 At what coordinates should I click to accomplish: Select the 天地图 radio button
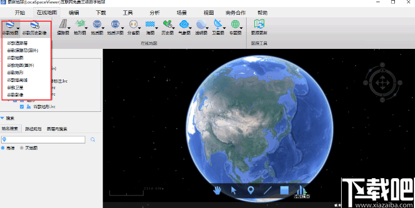pyautogui.click(x=22, y=148)
